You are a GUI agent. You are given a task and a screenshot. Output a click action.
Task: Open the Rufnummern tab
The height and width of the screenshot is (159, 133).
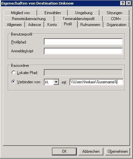click(x=90, y=25)
